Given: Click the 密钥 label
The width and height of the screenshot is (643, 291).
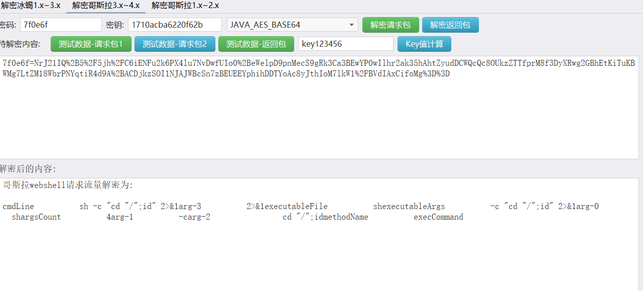Looking at the screenshot, I should tap(115, 25).
